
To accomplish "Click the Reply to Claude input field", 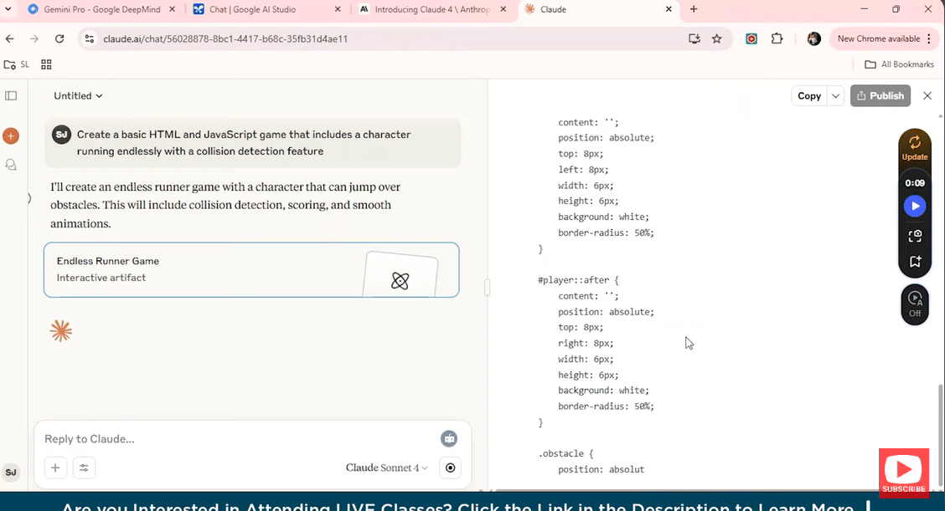I will (x=235, y=439).
